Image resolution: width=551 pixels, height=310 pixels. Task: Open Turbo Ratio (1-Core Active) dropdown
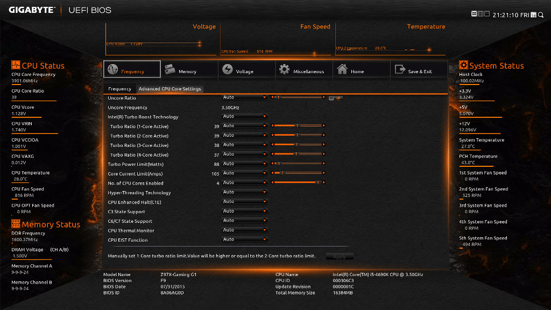(244, 126)
